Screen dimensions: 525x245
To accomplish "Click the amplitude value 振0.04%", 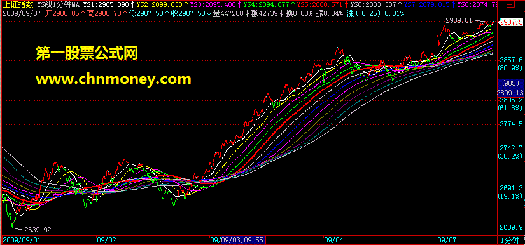I will point(330,14).
